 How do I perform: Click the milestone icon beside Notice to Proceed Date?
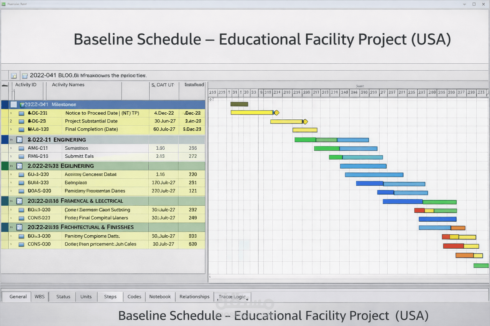tap(21, 113)
